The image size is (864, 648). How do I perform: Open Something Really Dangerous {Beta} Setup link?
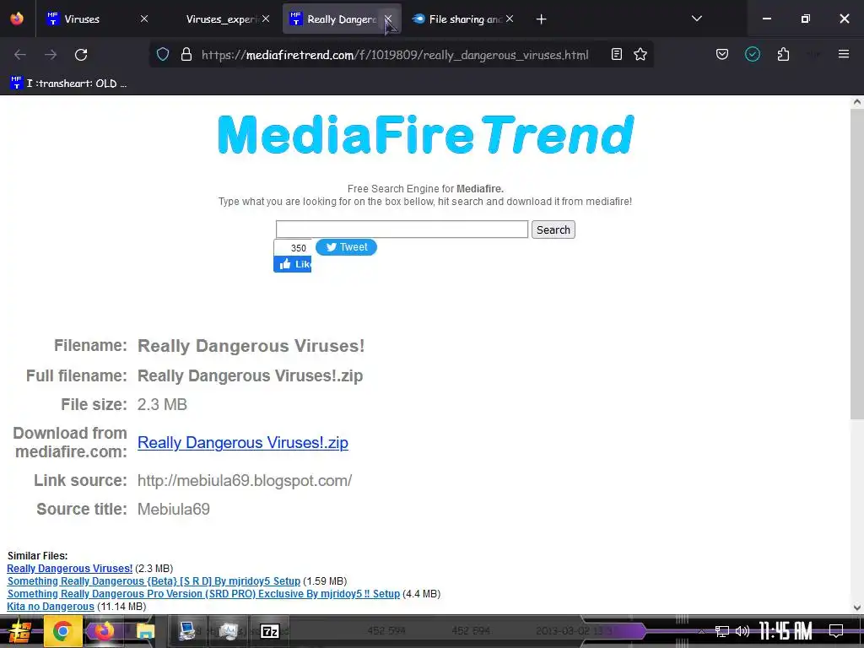tap(154, 580)
